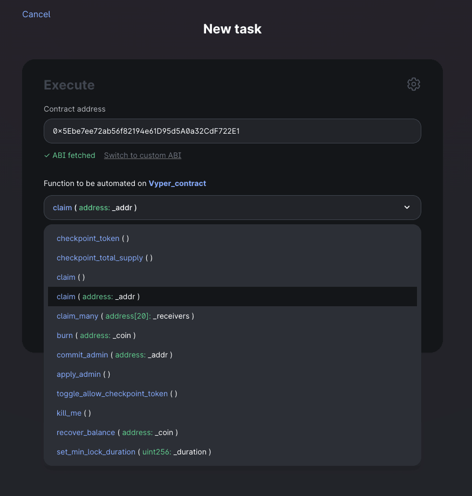Select checkpoint_total_supply ( ) function
The width and height of the screenshot is (472, 496).
tap(232, 258)
